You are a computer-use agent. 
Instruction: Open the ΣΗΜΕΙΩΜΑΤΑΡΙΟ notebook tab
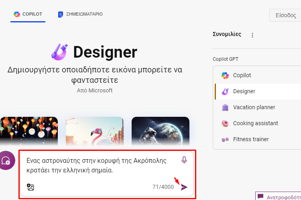pyautogui.click(x=80, y=14)
